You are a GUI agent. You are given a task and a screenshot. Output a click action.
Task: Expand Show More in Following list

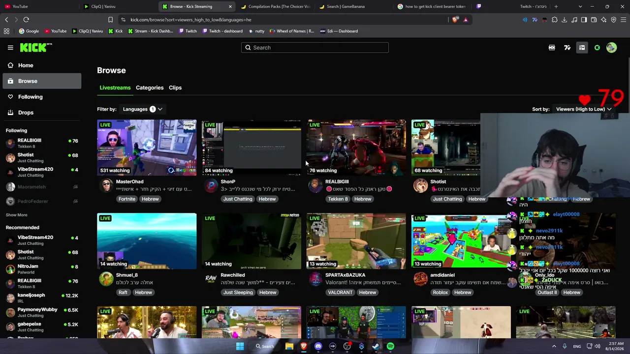(x=17, y=215)
